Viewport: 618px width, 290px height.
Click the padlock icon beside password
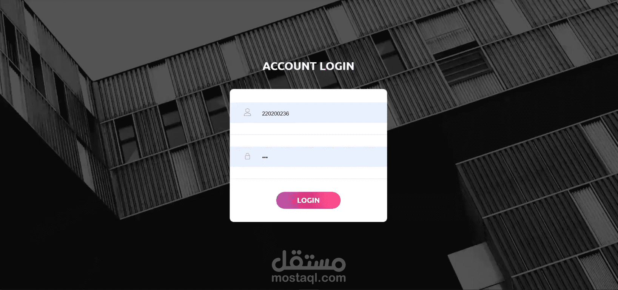pyautogui.click(x=247, y=156)
